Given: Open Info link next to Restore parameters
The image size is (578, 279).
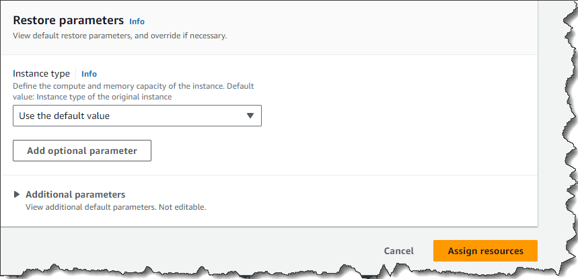Looking at the screenshot, I should 137,22.
